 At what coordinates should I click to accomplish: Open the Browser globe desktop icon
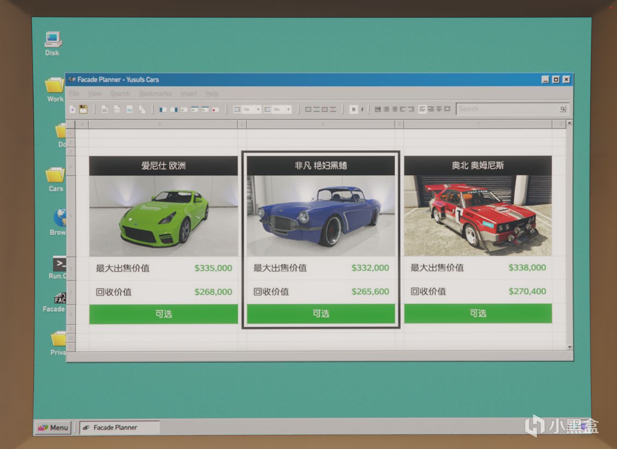click(59, 222)
